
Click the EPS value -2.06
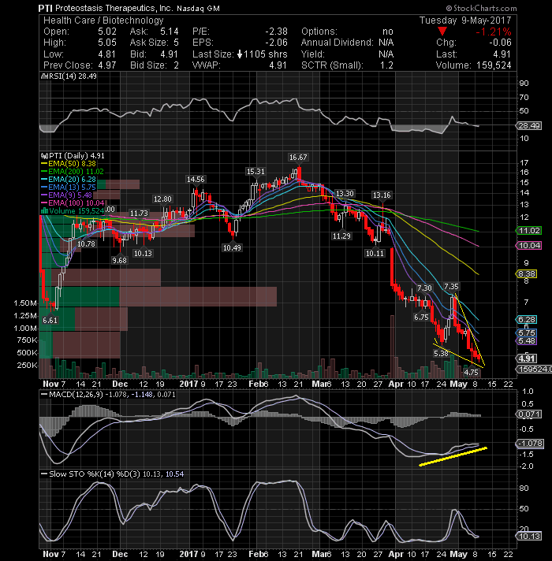[276, 43]
